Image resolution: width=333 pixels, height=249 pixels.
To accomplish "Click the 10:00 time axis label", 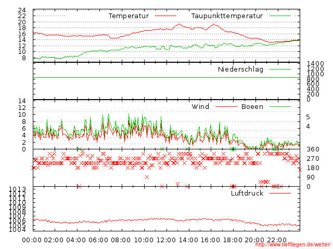I will tap(144, 240).
